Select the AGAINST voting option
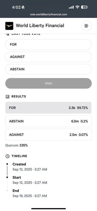This screenshot has height=211, width=97. [x=48, y=57]
